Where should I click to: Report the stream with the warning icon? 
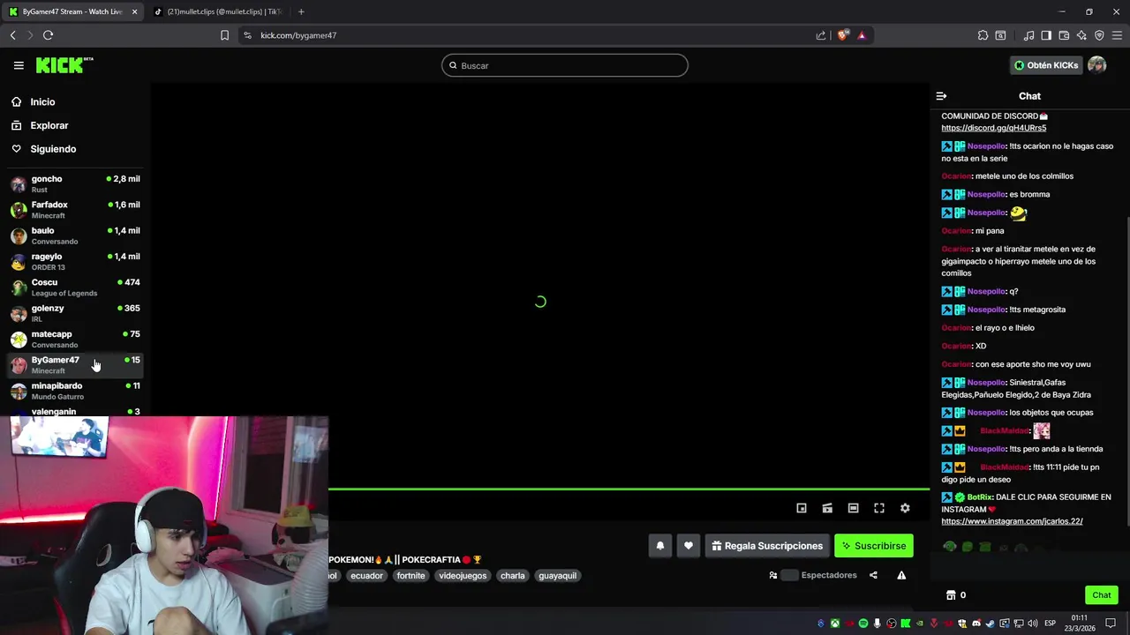click(x=901, y=575)
